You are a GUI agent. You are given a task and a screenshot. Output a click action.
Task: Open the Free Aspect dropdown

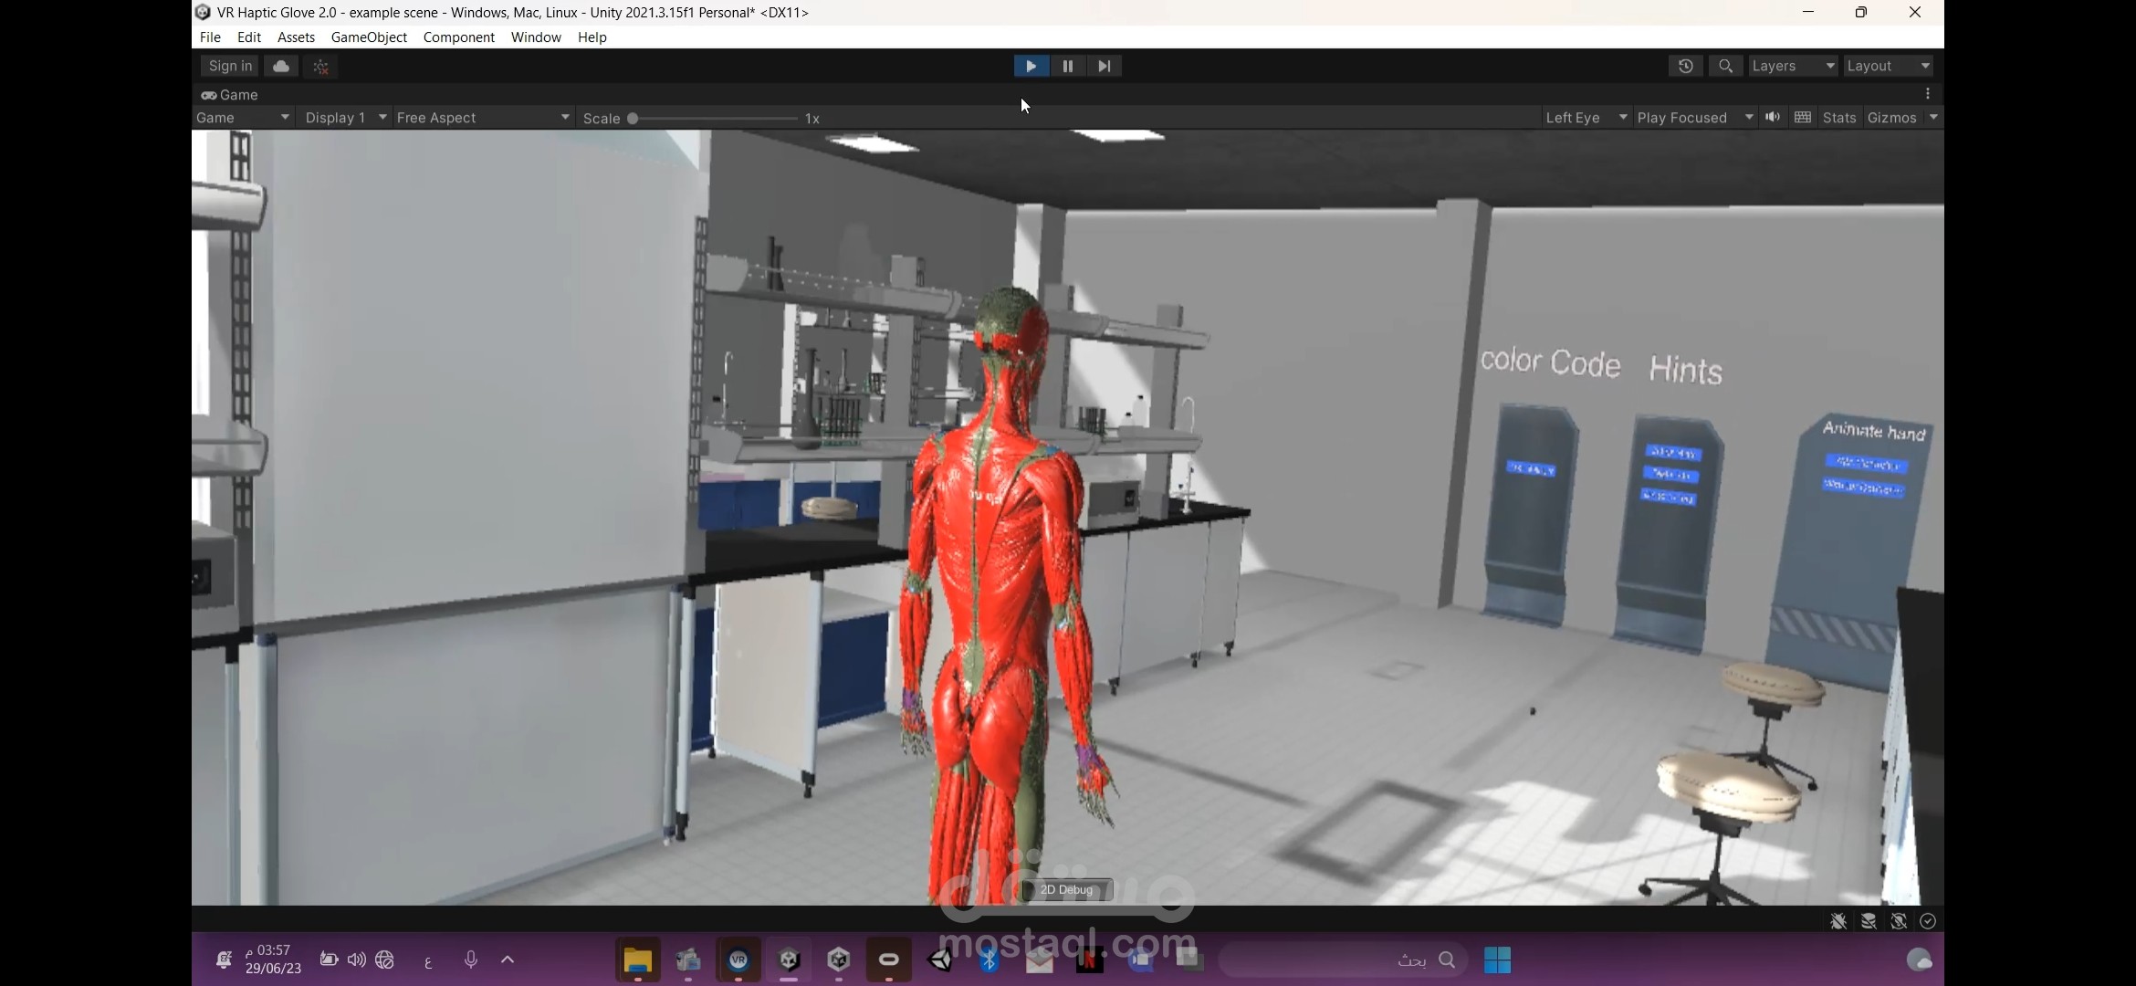coord(483,118)
